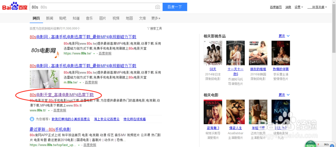This screenshot has height=147, width=336.
Task: Click the Youth poster thumbnail
Action: pos(258,112)
